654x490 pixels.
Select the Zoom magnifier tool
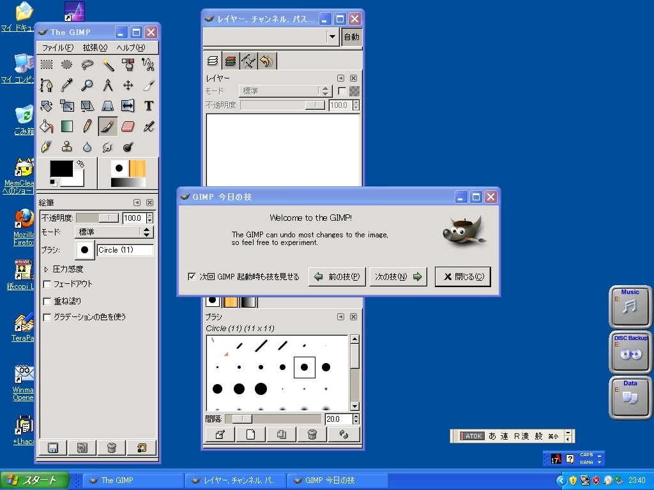87,85
